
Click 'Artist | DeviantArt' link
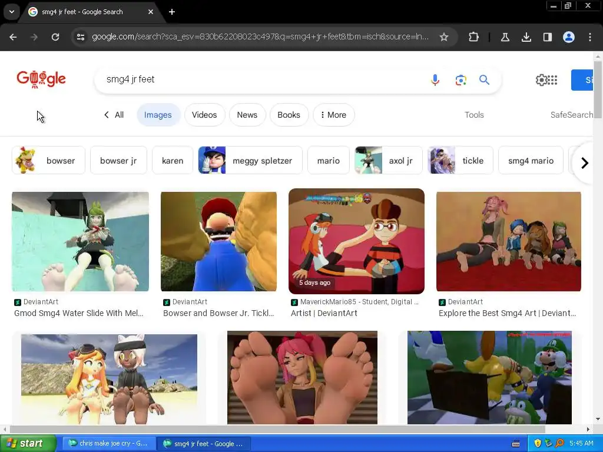pos(324,313)
